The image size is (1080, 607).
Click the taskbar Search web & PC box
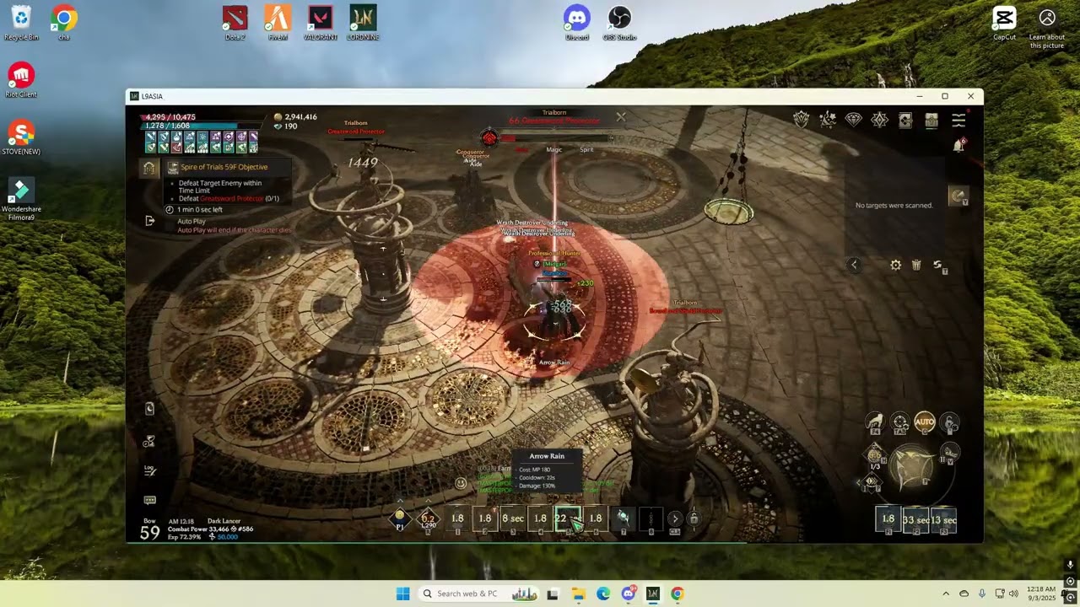coord(479,594)
